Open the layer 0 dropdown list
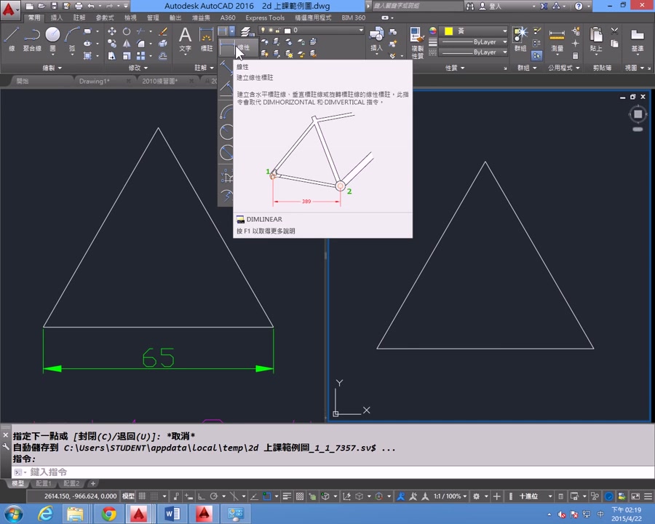Screen dimensions: 655x524 [x=311, y=30]
